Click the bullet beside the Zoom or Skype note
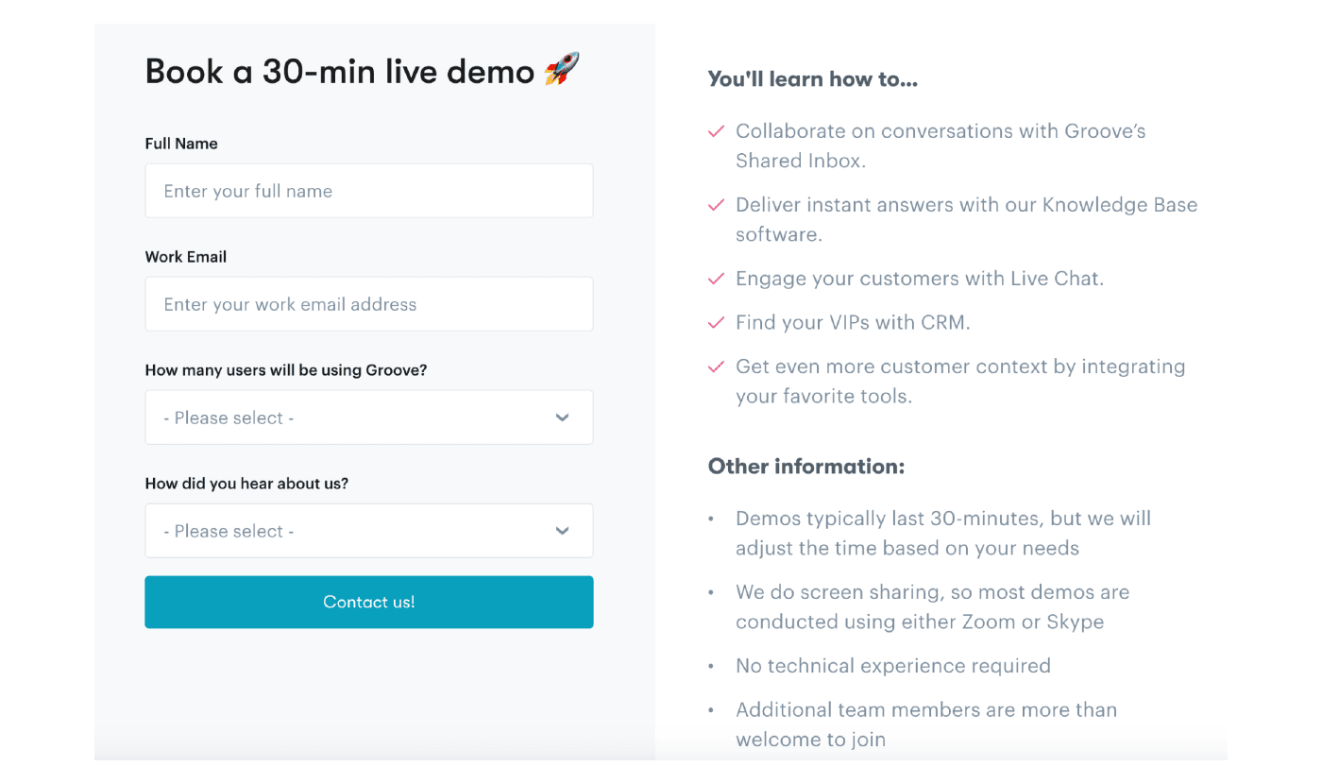The image size is (1322, 784). click(x=711, y=592)
